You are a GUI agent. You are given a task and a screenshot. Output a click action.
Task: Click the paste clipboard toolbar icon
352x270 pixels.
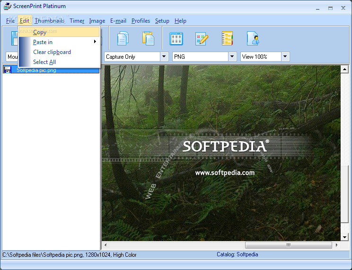click(148, 38)
